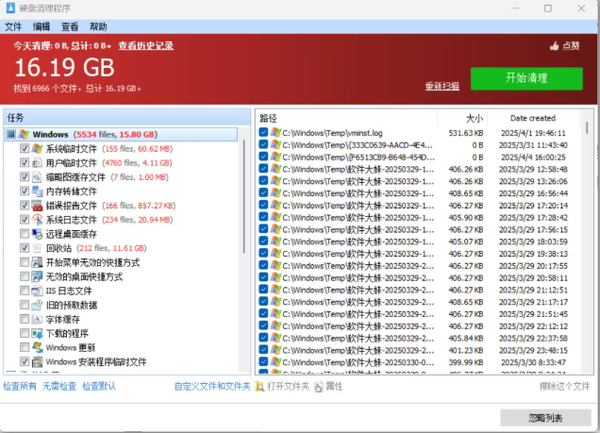
Task: Select the row dated 2025/3/31 11:43:40
Action: 419,145
